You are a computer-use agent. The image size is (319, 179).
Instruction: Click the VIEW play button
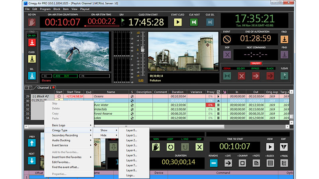(x=270, y=147)
